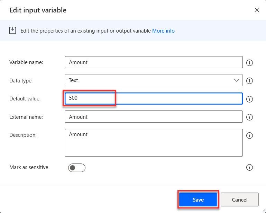Click the info icon beside Data type
266x213 pixels.
[x=249, y=81]
